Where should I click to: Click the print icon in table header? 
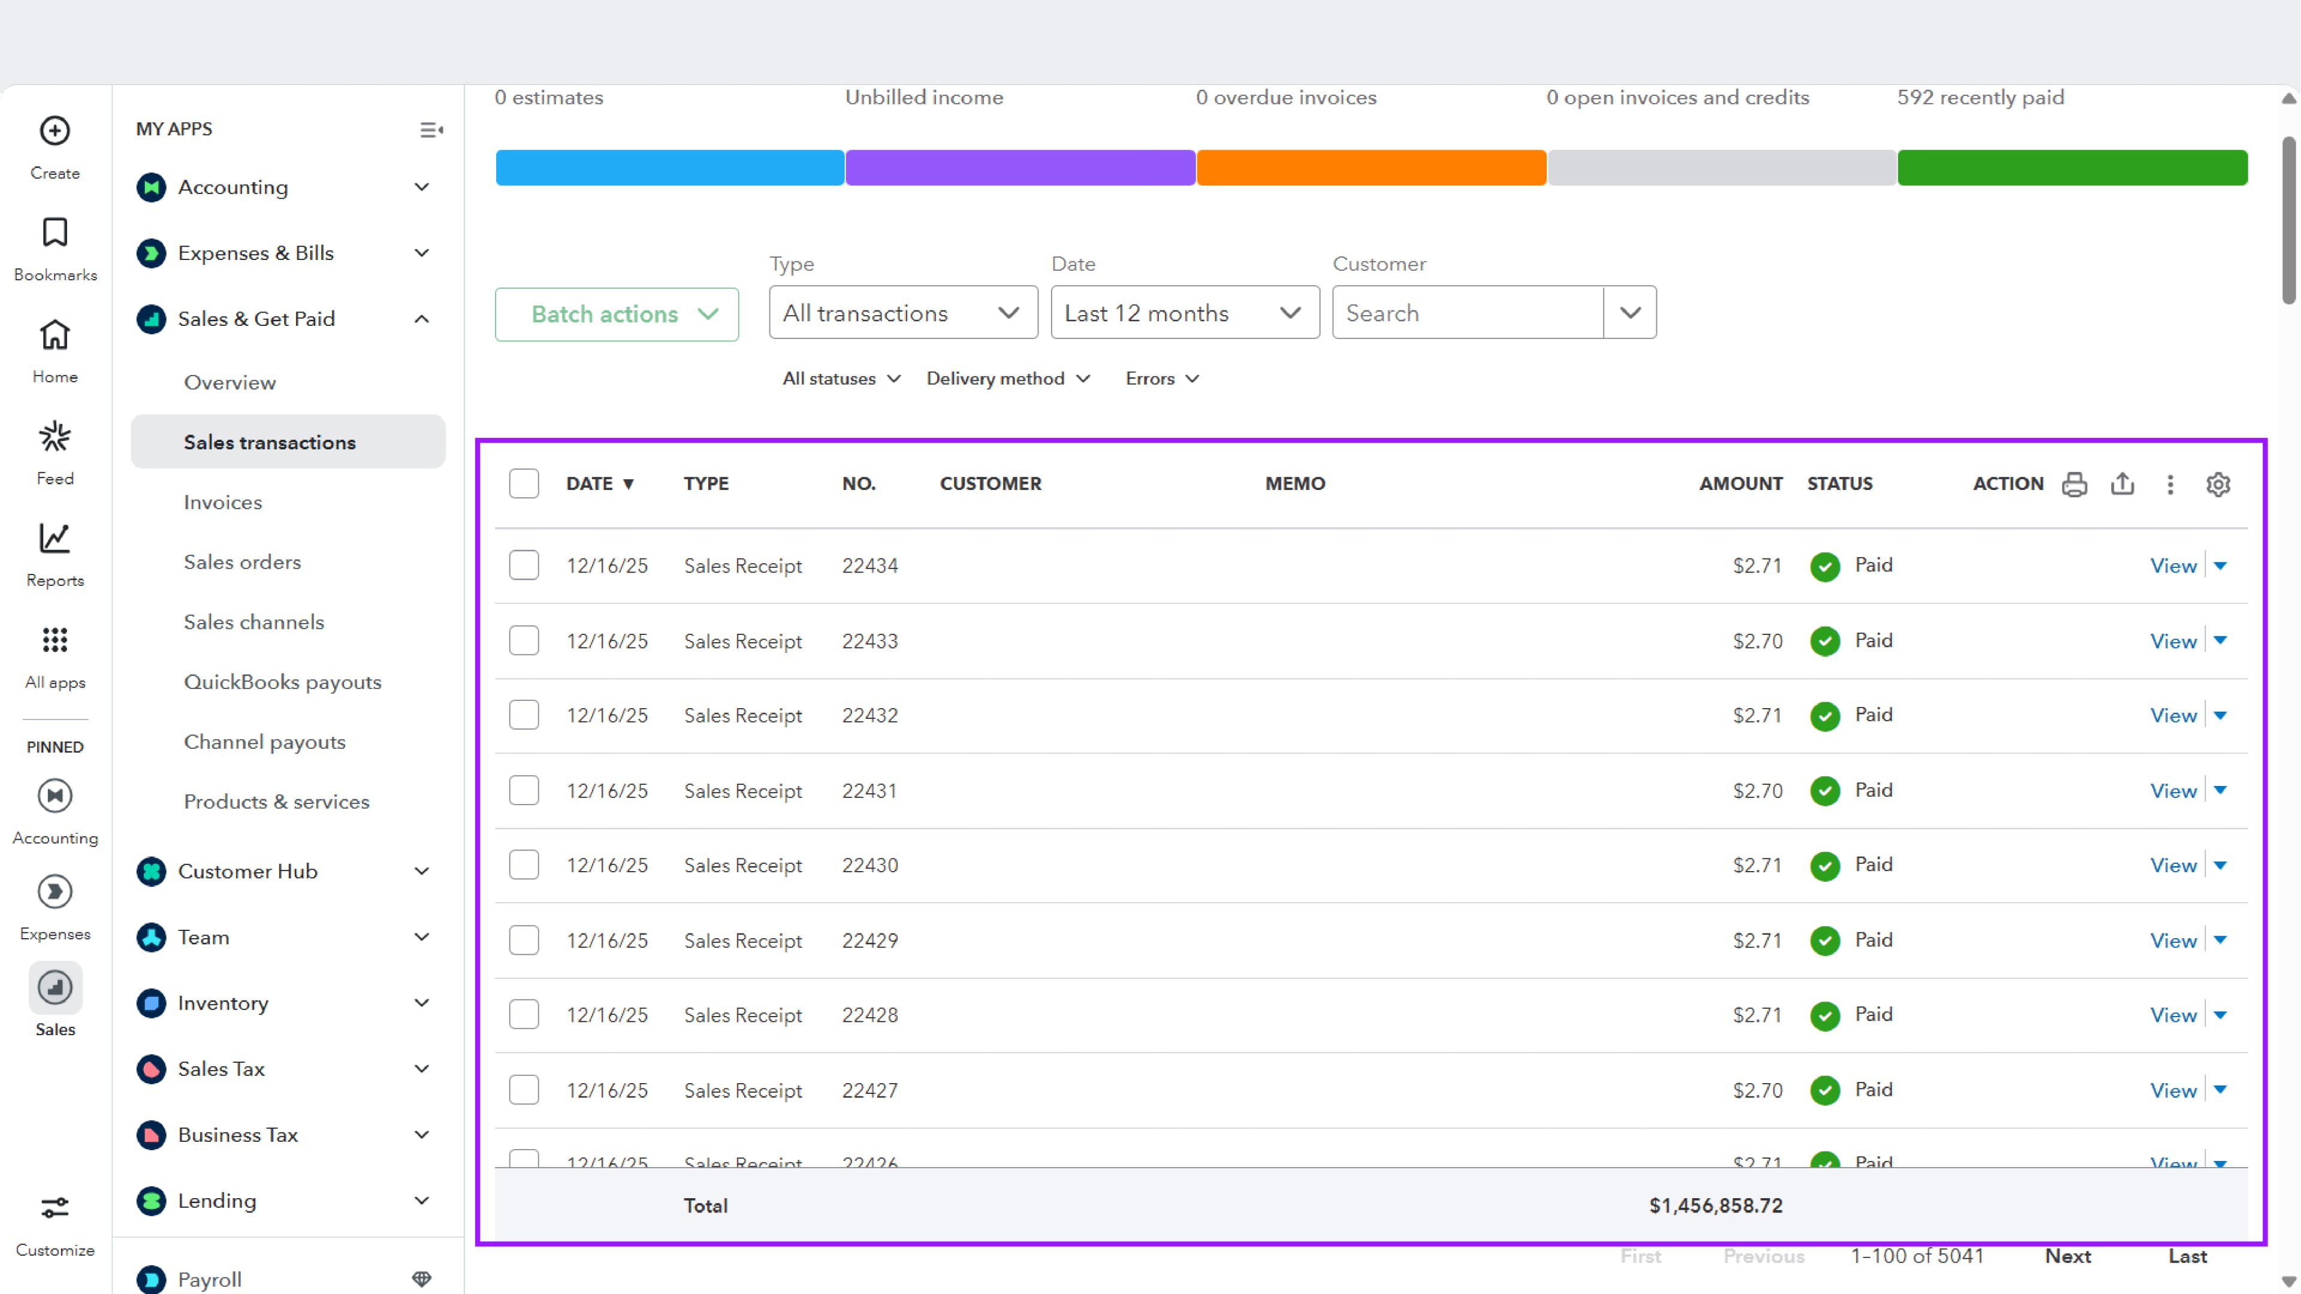click(x=2074, y=484)
